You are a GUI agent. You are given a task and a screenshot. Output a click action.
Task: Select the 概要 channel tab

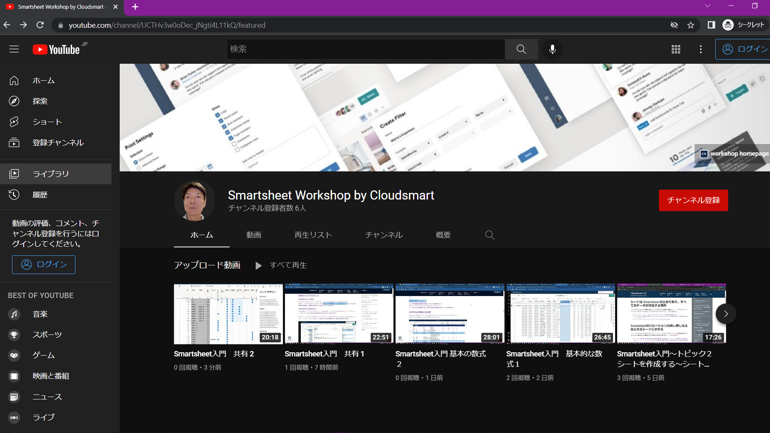pos(443,235)
